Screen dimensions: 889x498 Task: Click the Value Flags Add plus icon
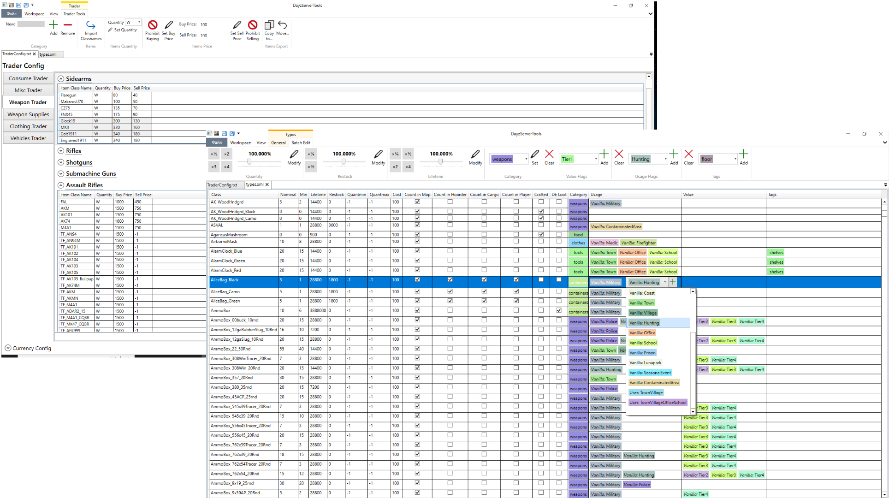point(604,154)
